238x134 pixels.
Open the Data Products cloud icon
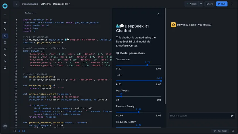[5, 49]
